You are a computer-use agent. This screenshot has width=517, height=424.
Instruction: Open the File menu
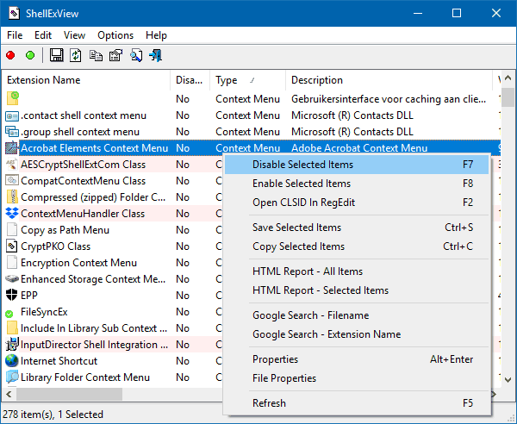click(x=15, y=35)
